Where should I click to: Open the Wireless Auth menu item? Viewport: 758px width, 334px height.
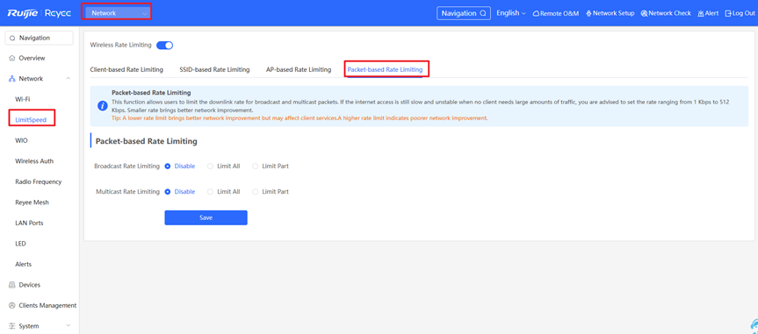(34, 161)
